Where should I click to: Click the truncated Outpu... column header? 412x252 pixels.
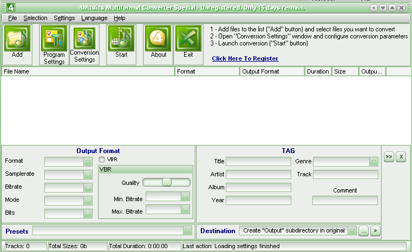tap(372, 71)
